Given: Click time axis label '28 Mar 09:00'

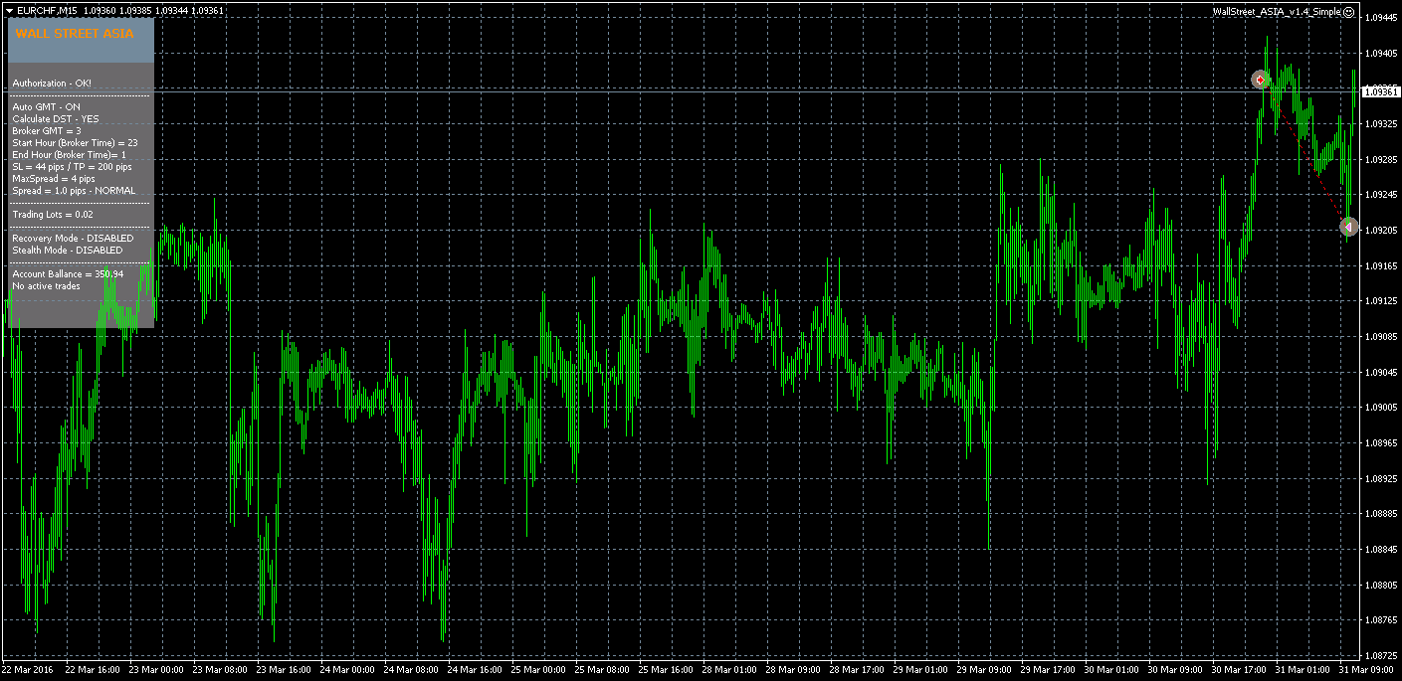Looking at the screenshot, I should point(794,670).
